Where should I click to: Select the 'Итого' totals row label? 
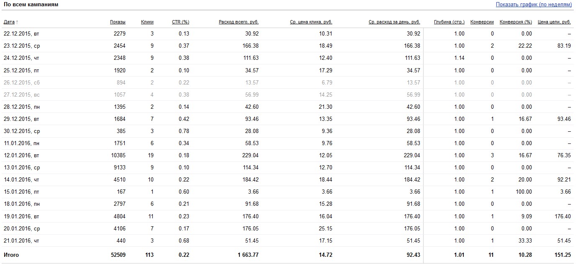[x=11, y=255]
